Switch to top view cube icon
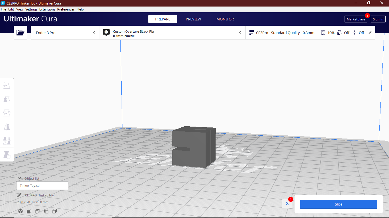The height and width of the screenshot is (218, 389). pyautogui.click(x=38, y=211)
